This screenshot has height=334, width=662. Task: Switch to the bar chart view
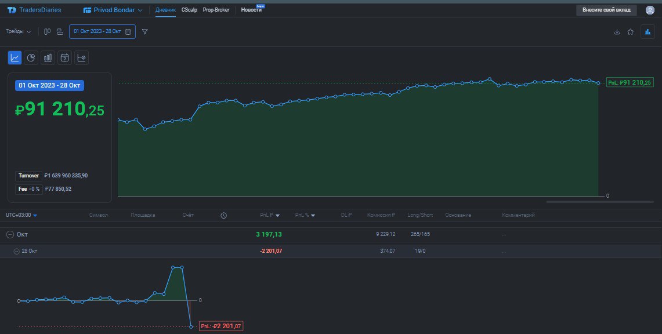48,57
